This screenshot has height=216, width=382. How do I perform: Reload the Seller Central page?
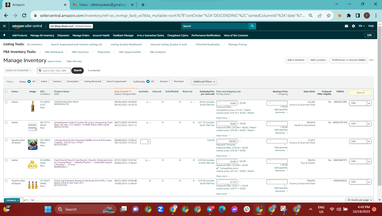pos(24,16)
